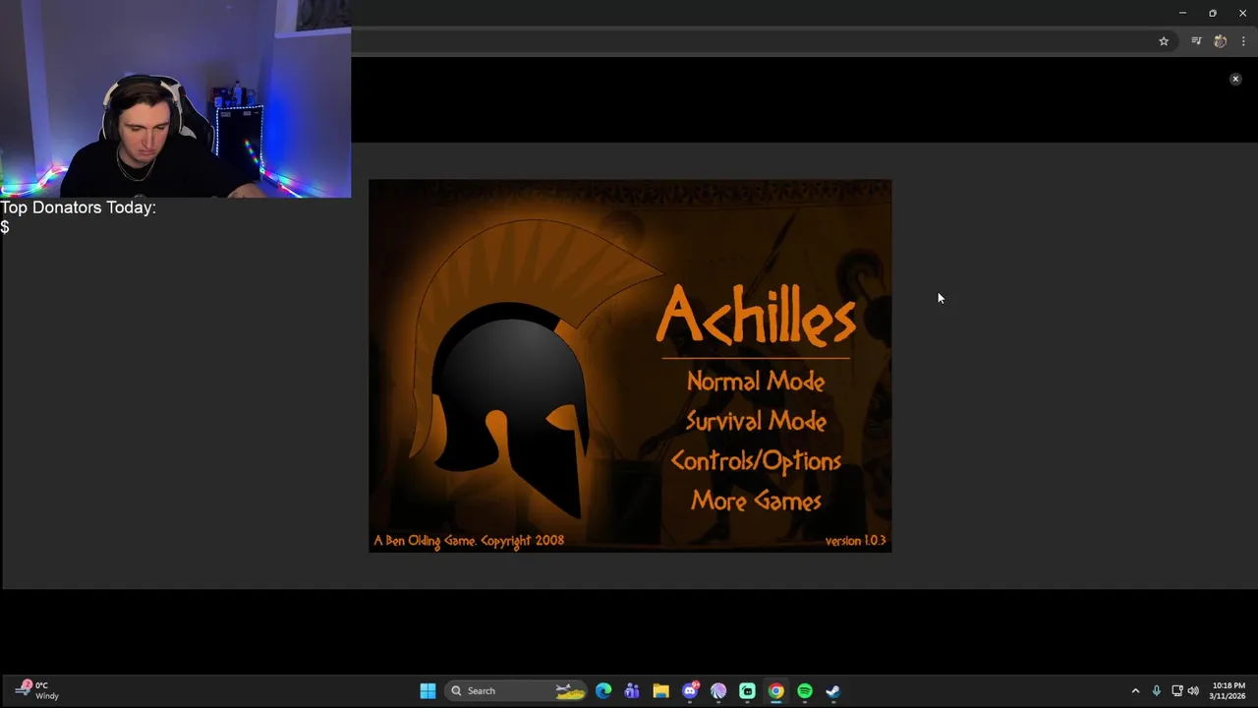Open File Explorer from taskbar
The height and width of the screenshot is (708, 1258).
pos(660,691)
